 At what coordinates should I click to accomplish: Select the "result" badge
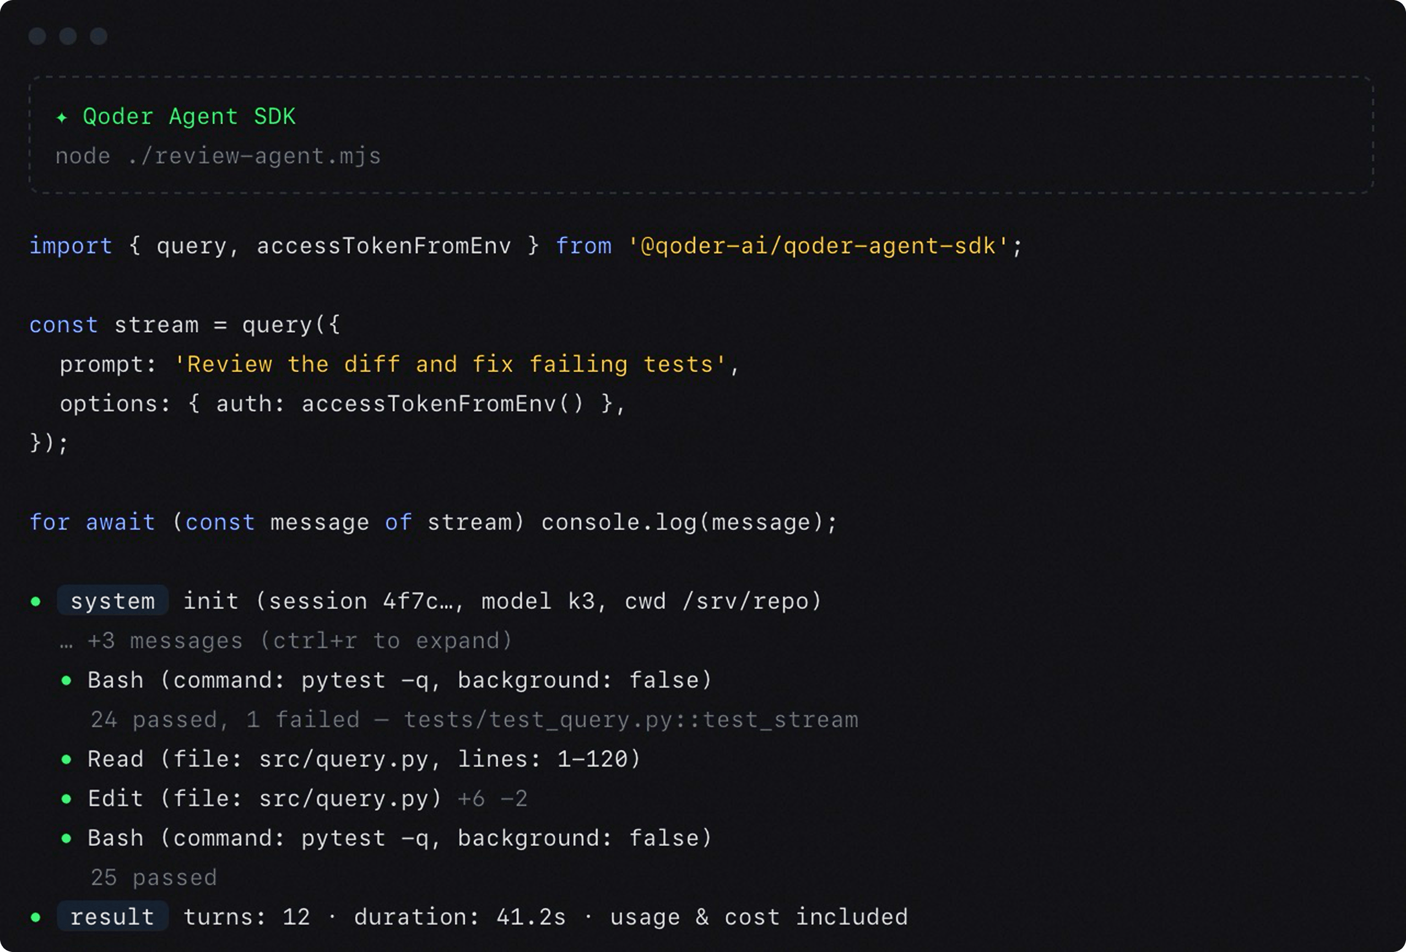[x=112, y=917]
